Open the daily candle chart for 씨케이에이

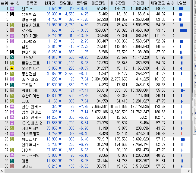(x=183, y=90)
